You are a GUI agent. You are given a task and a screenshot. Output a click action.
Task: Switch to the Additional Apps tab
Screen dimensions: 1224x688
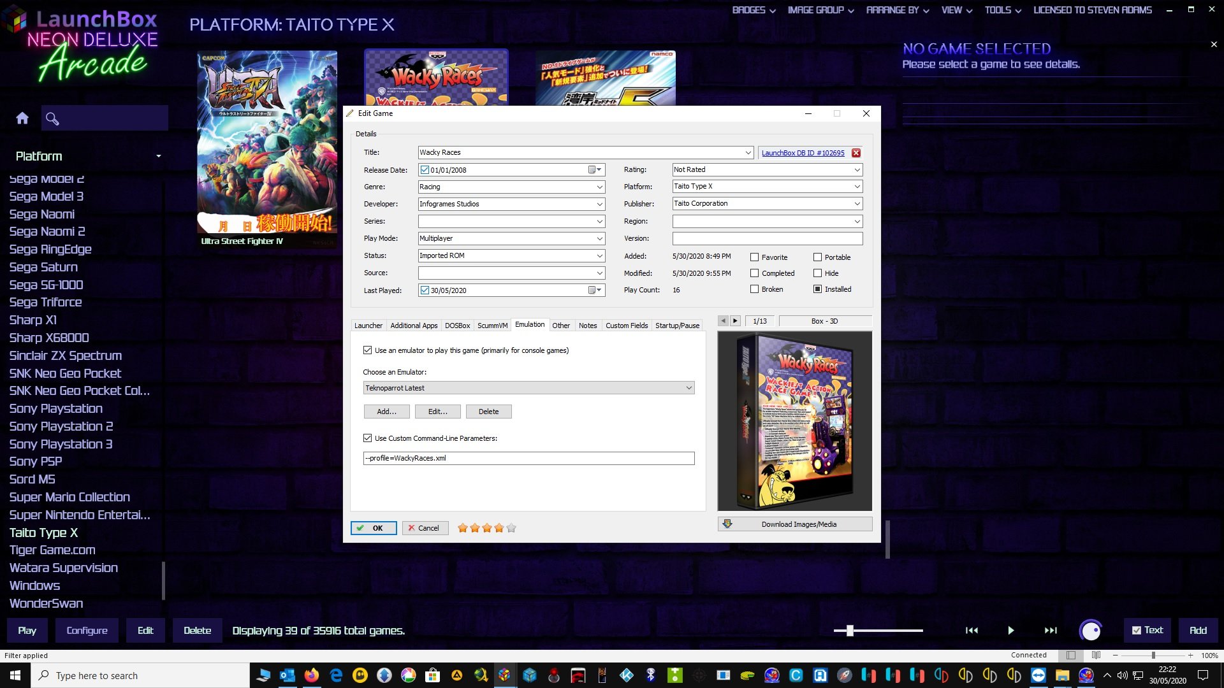click(414, 326)
